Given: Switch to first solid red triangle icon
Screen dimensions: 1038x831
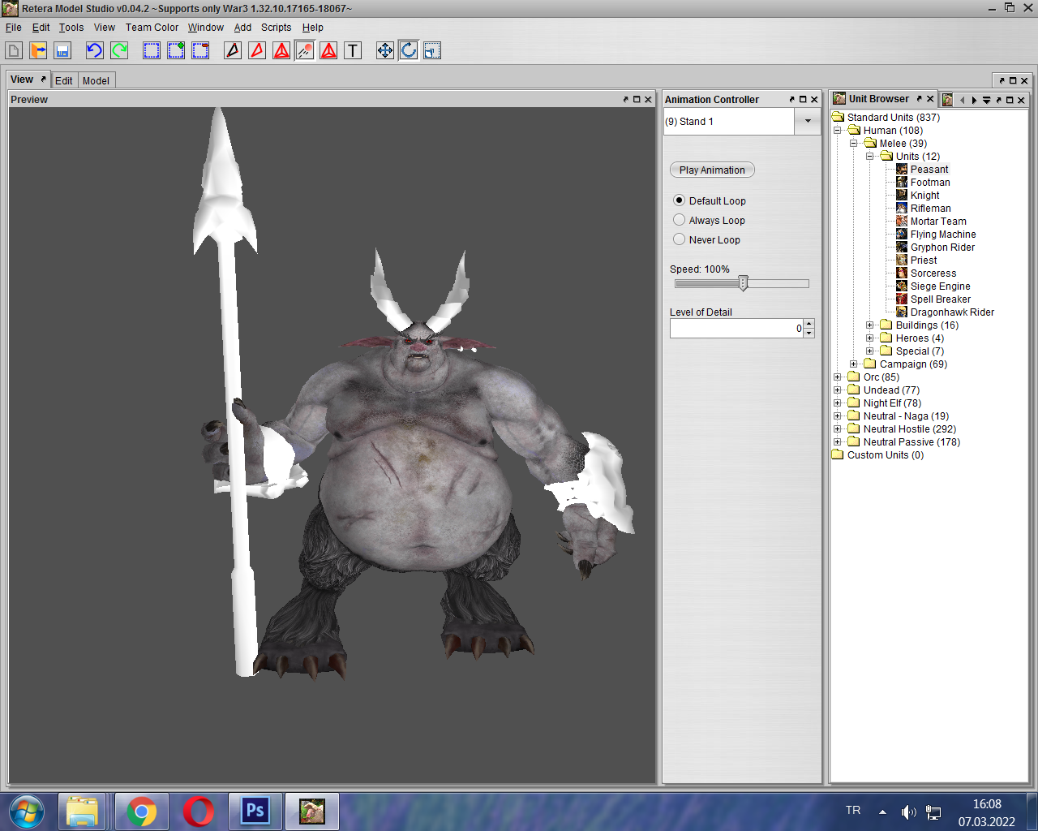Looking at the screenshot, I should point(281,50).
